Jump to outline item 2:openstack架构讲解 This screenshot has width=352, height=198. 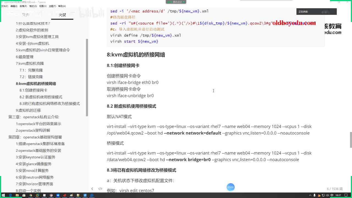[33, 130]
